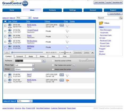The height and width of the screenshot is (111, 124).
Task: Collapse the message detail panel arrow
Action: [x=93, y=52]
